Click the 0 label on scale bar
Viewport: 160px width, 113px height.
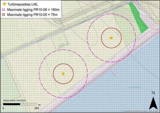[x=3, y=108]
